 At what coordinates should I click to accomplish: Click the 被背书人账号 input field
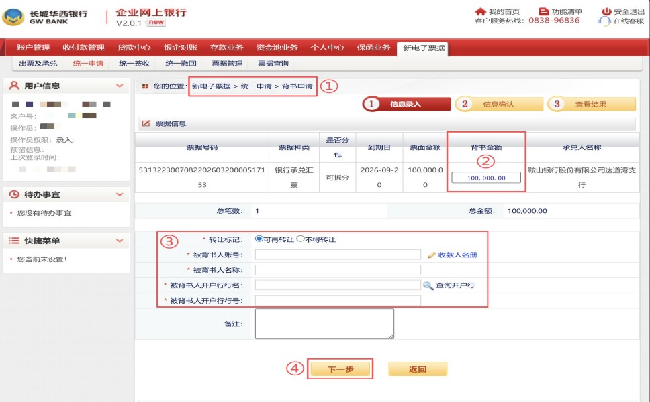[x=338, y=255]
